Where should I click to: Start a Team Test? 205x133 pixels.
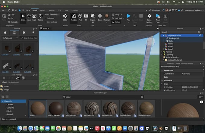click(x=158, y=18)
